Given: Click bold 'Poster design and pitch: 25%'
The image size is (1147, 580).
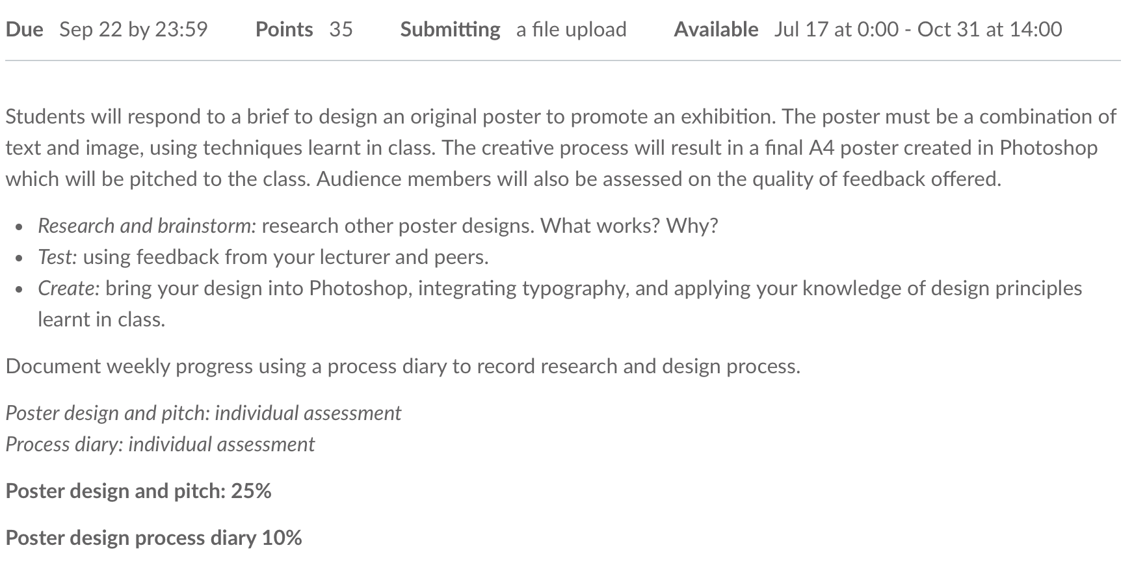Looking at the screenshot, I should (138, 491).
